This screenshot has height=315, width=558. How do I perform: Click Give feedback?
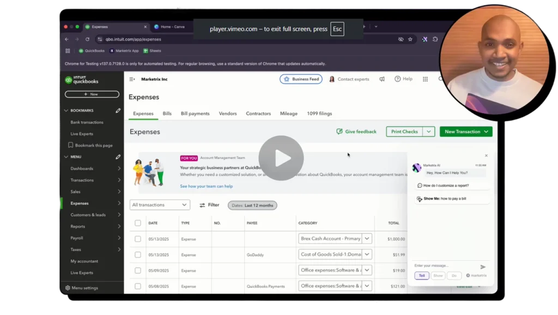356,132
